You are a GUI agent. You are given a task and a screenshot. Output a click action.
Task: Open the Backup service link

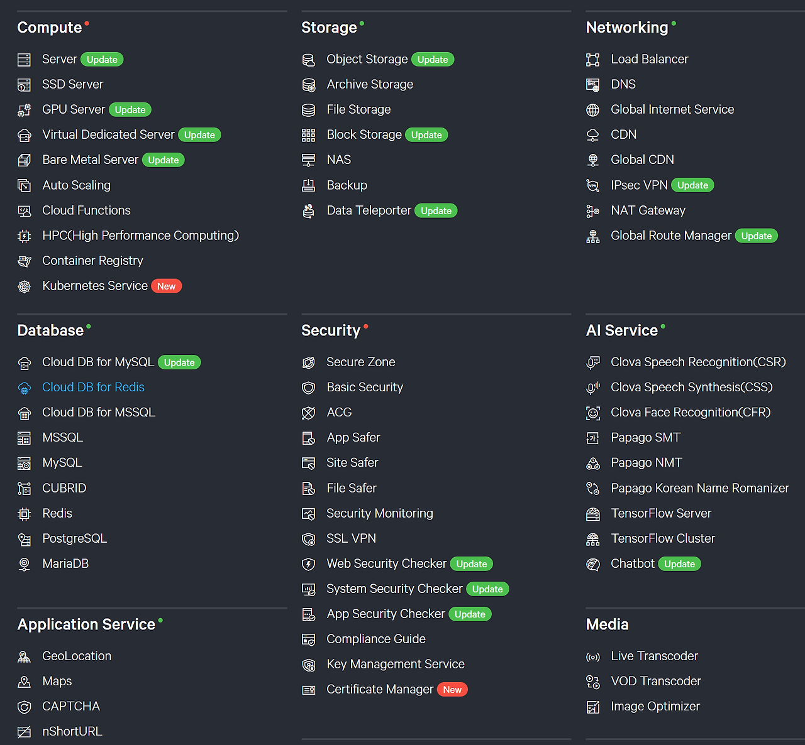click(347, 185)
